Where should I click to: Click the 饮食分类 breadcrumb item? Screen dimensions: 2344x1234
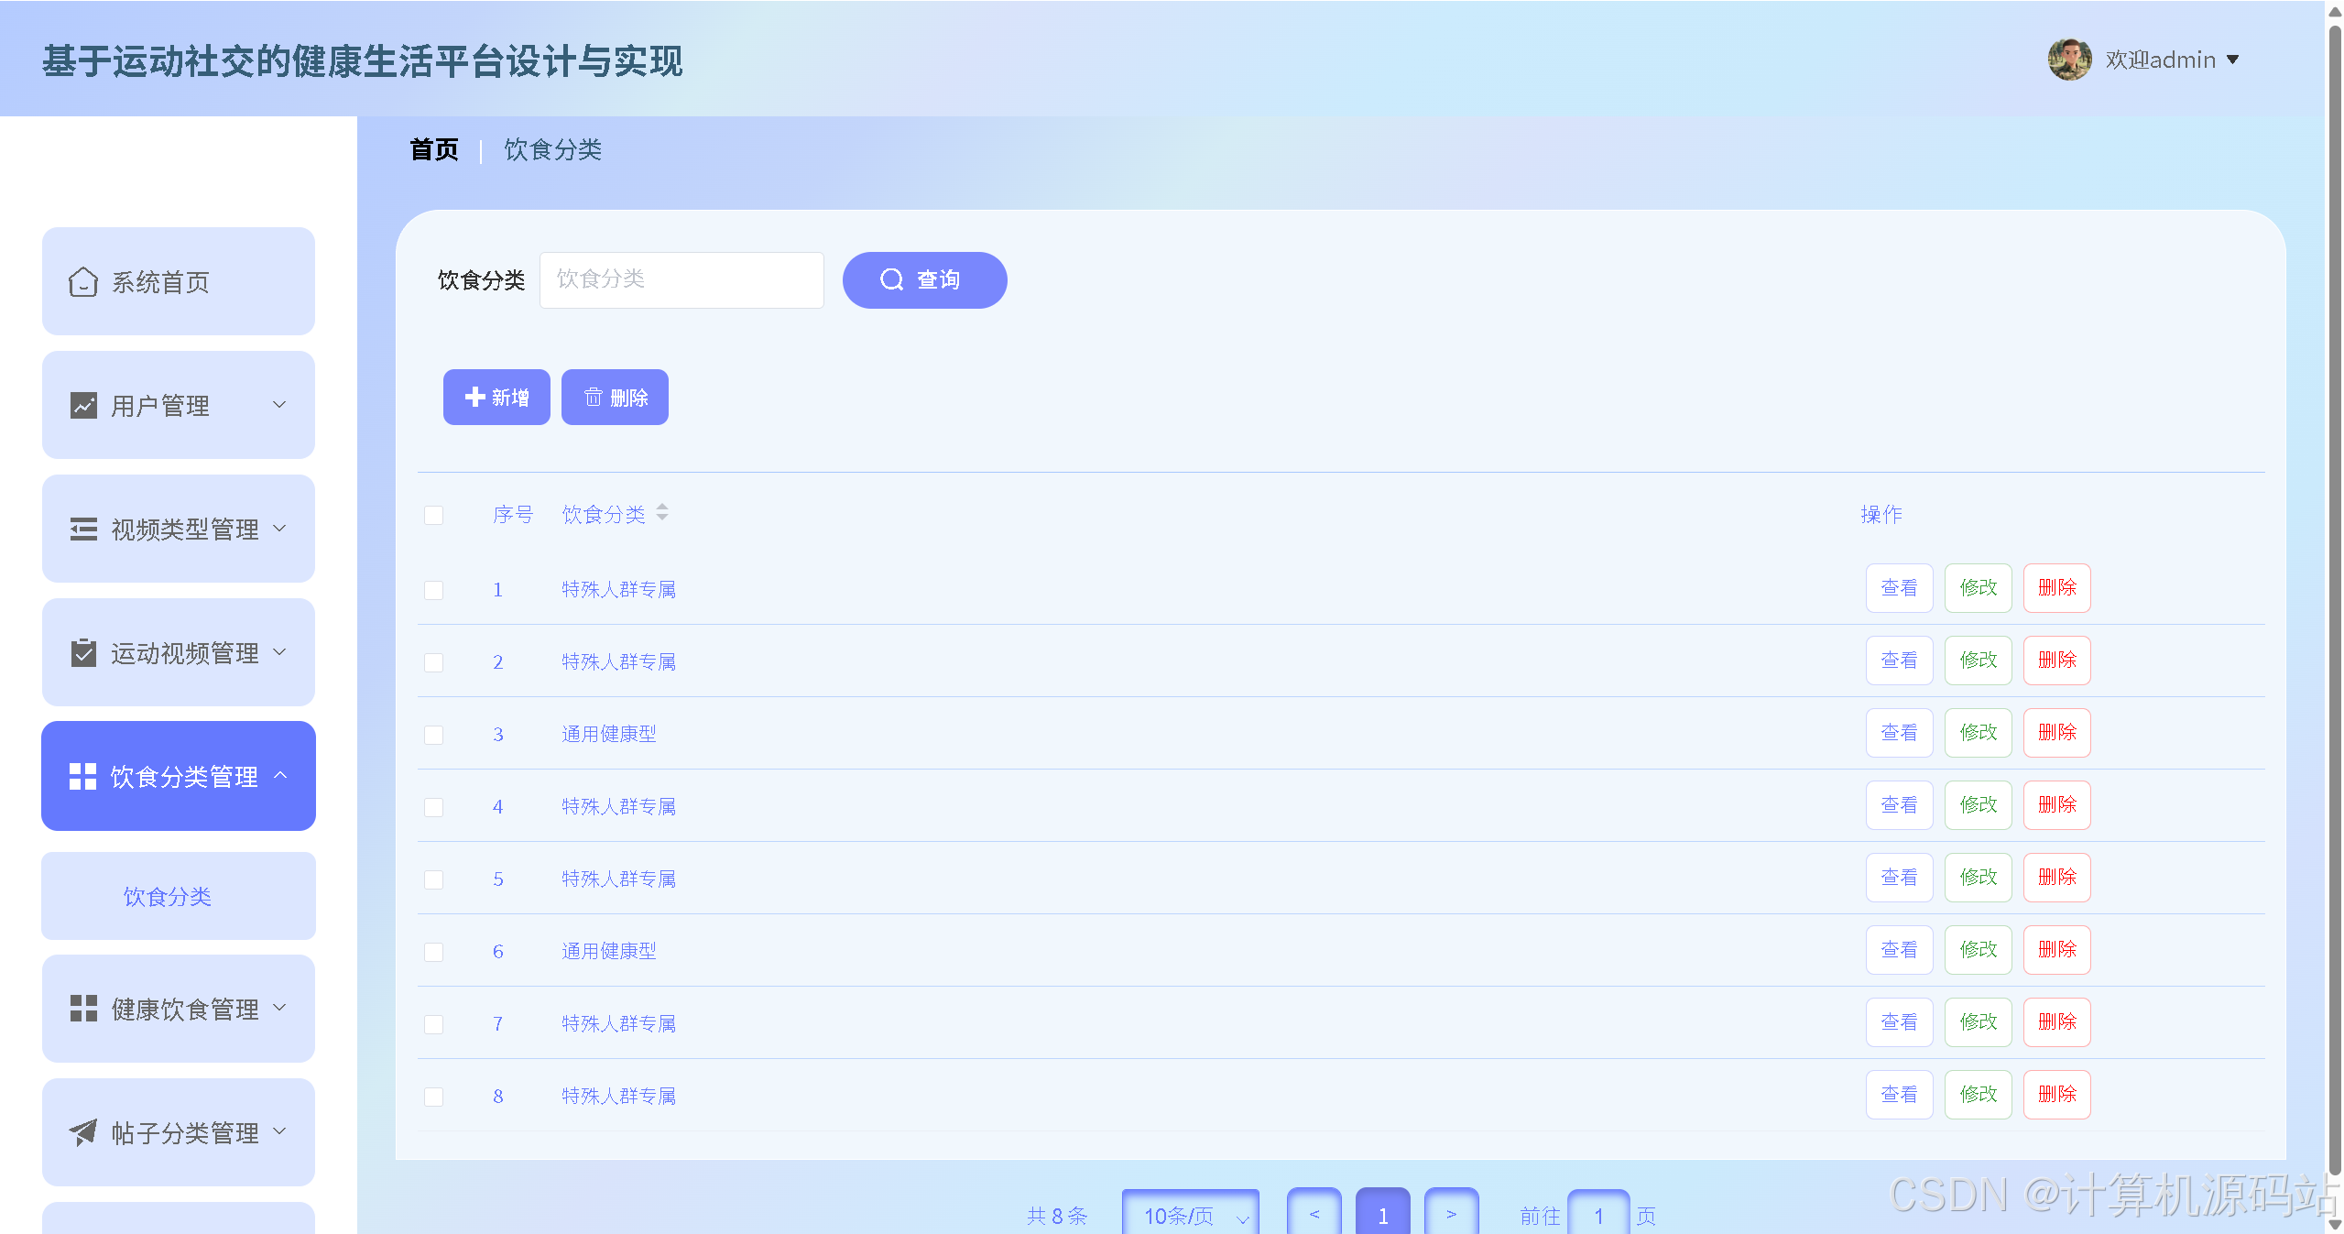[x=552, y=149]
